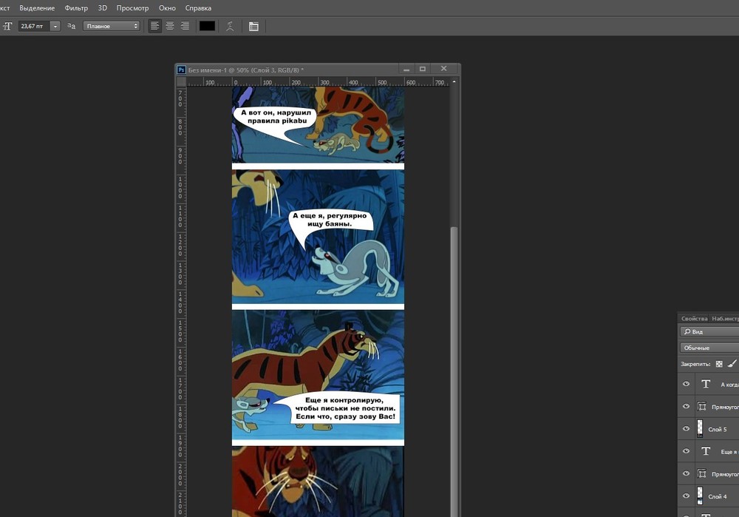Toggle visibility of Слой 5
This screenshot has height=517, width=739.
click(x=687, y=429)
